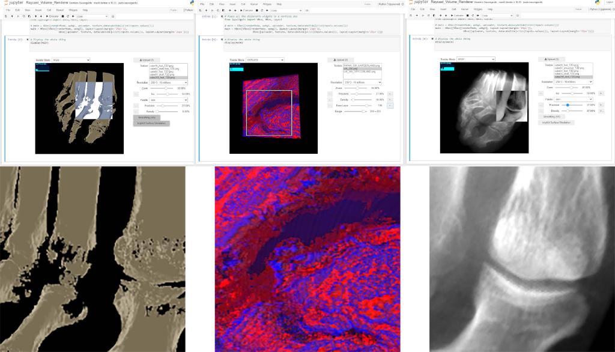Insert a cell with the plus icon in the x-ray notebook
Viewport: 615px width, 352px height.
pyautogui.click(x=417, y=15)
